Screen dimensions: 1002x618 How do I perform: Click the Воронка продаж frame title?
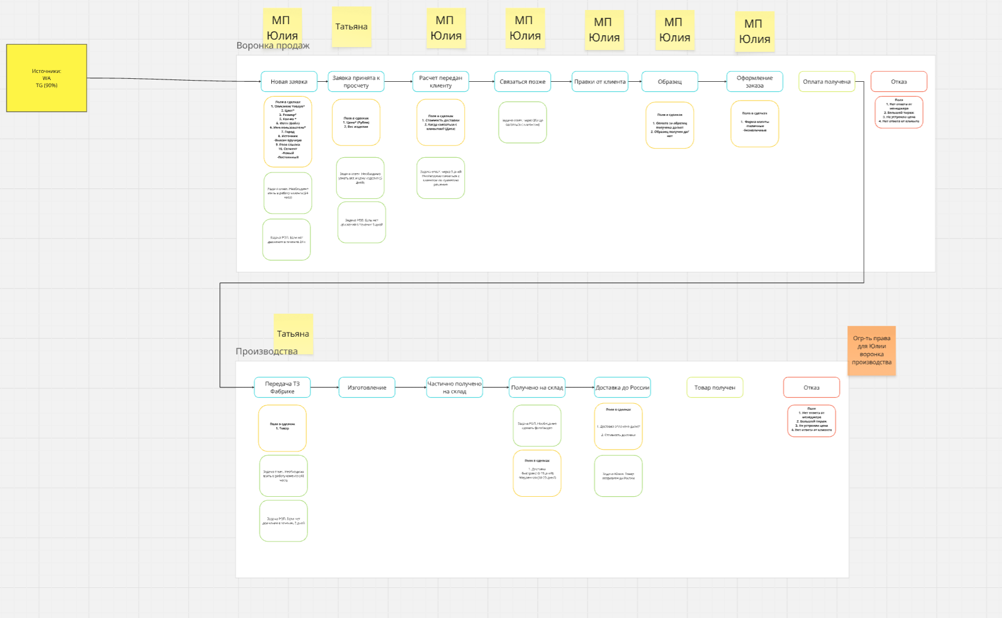[x=273, y=45]
